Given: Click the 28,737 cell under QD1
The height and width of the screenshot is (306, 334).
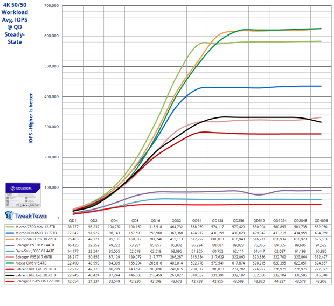Looking at the screenshot, I should coord(73,227).
